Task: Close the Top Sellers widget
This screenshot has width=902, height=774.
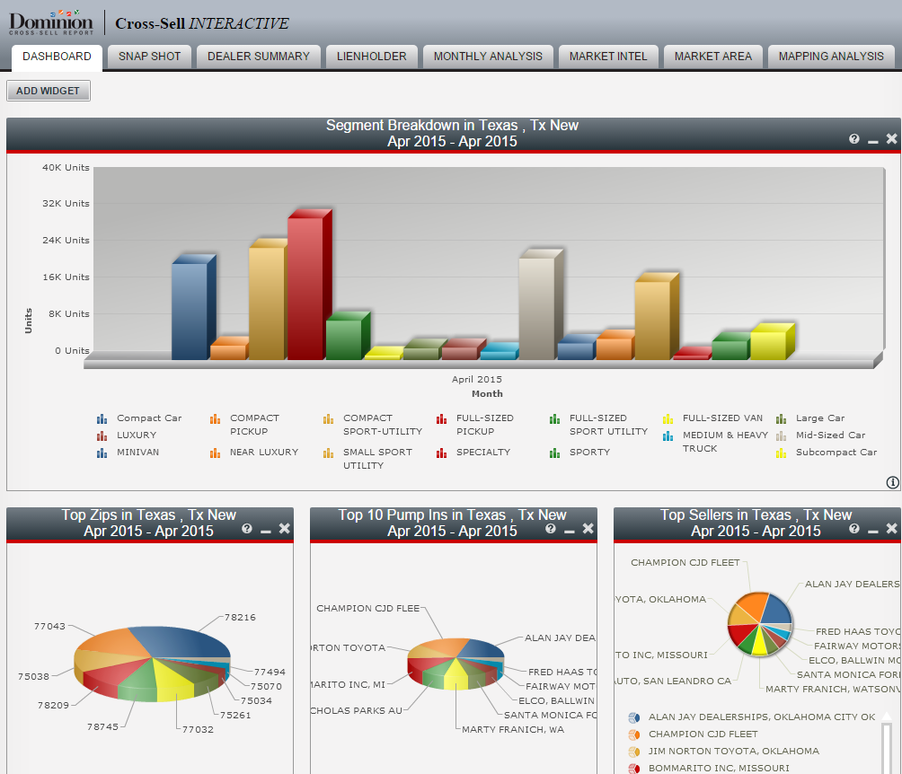Action: [x=891, y=529]
